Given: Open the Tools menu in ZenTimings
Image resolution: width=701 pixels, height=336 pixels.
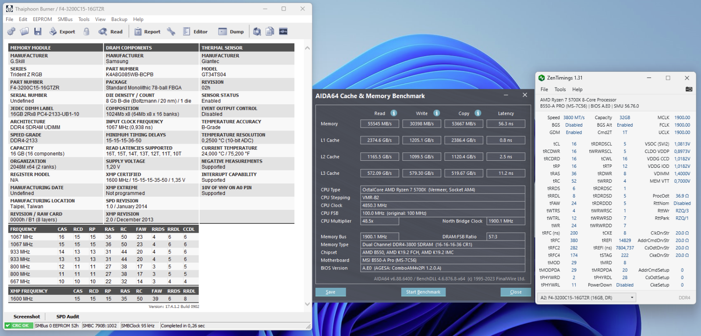Looking at the screenshot, I should coord(560,89).
